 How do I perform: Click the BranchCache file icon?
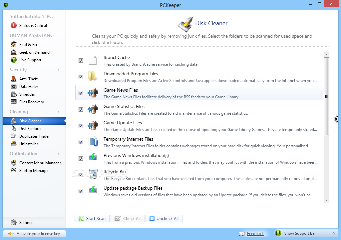click(93, 60)
